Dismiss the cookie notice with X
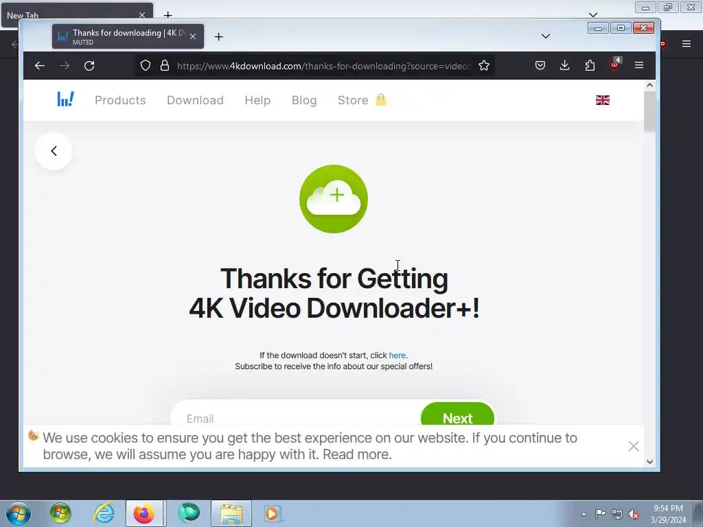This screenshot has height=527, width=703. [x=634, y=446]
